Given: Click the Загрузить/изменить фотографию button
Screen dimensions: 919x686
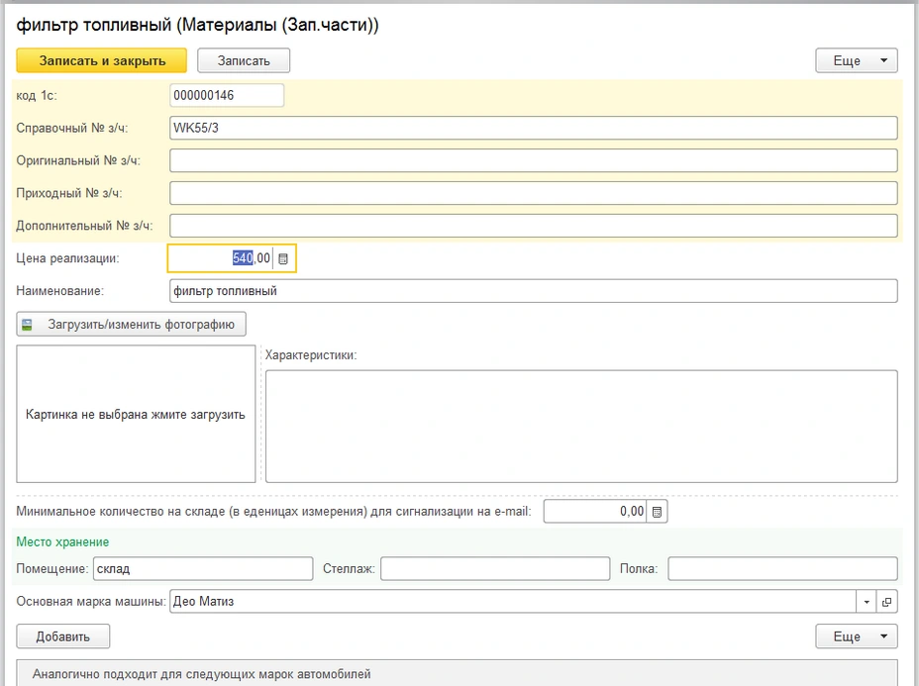Looking at the screenshot, I should [x=132, y=324].
